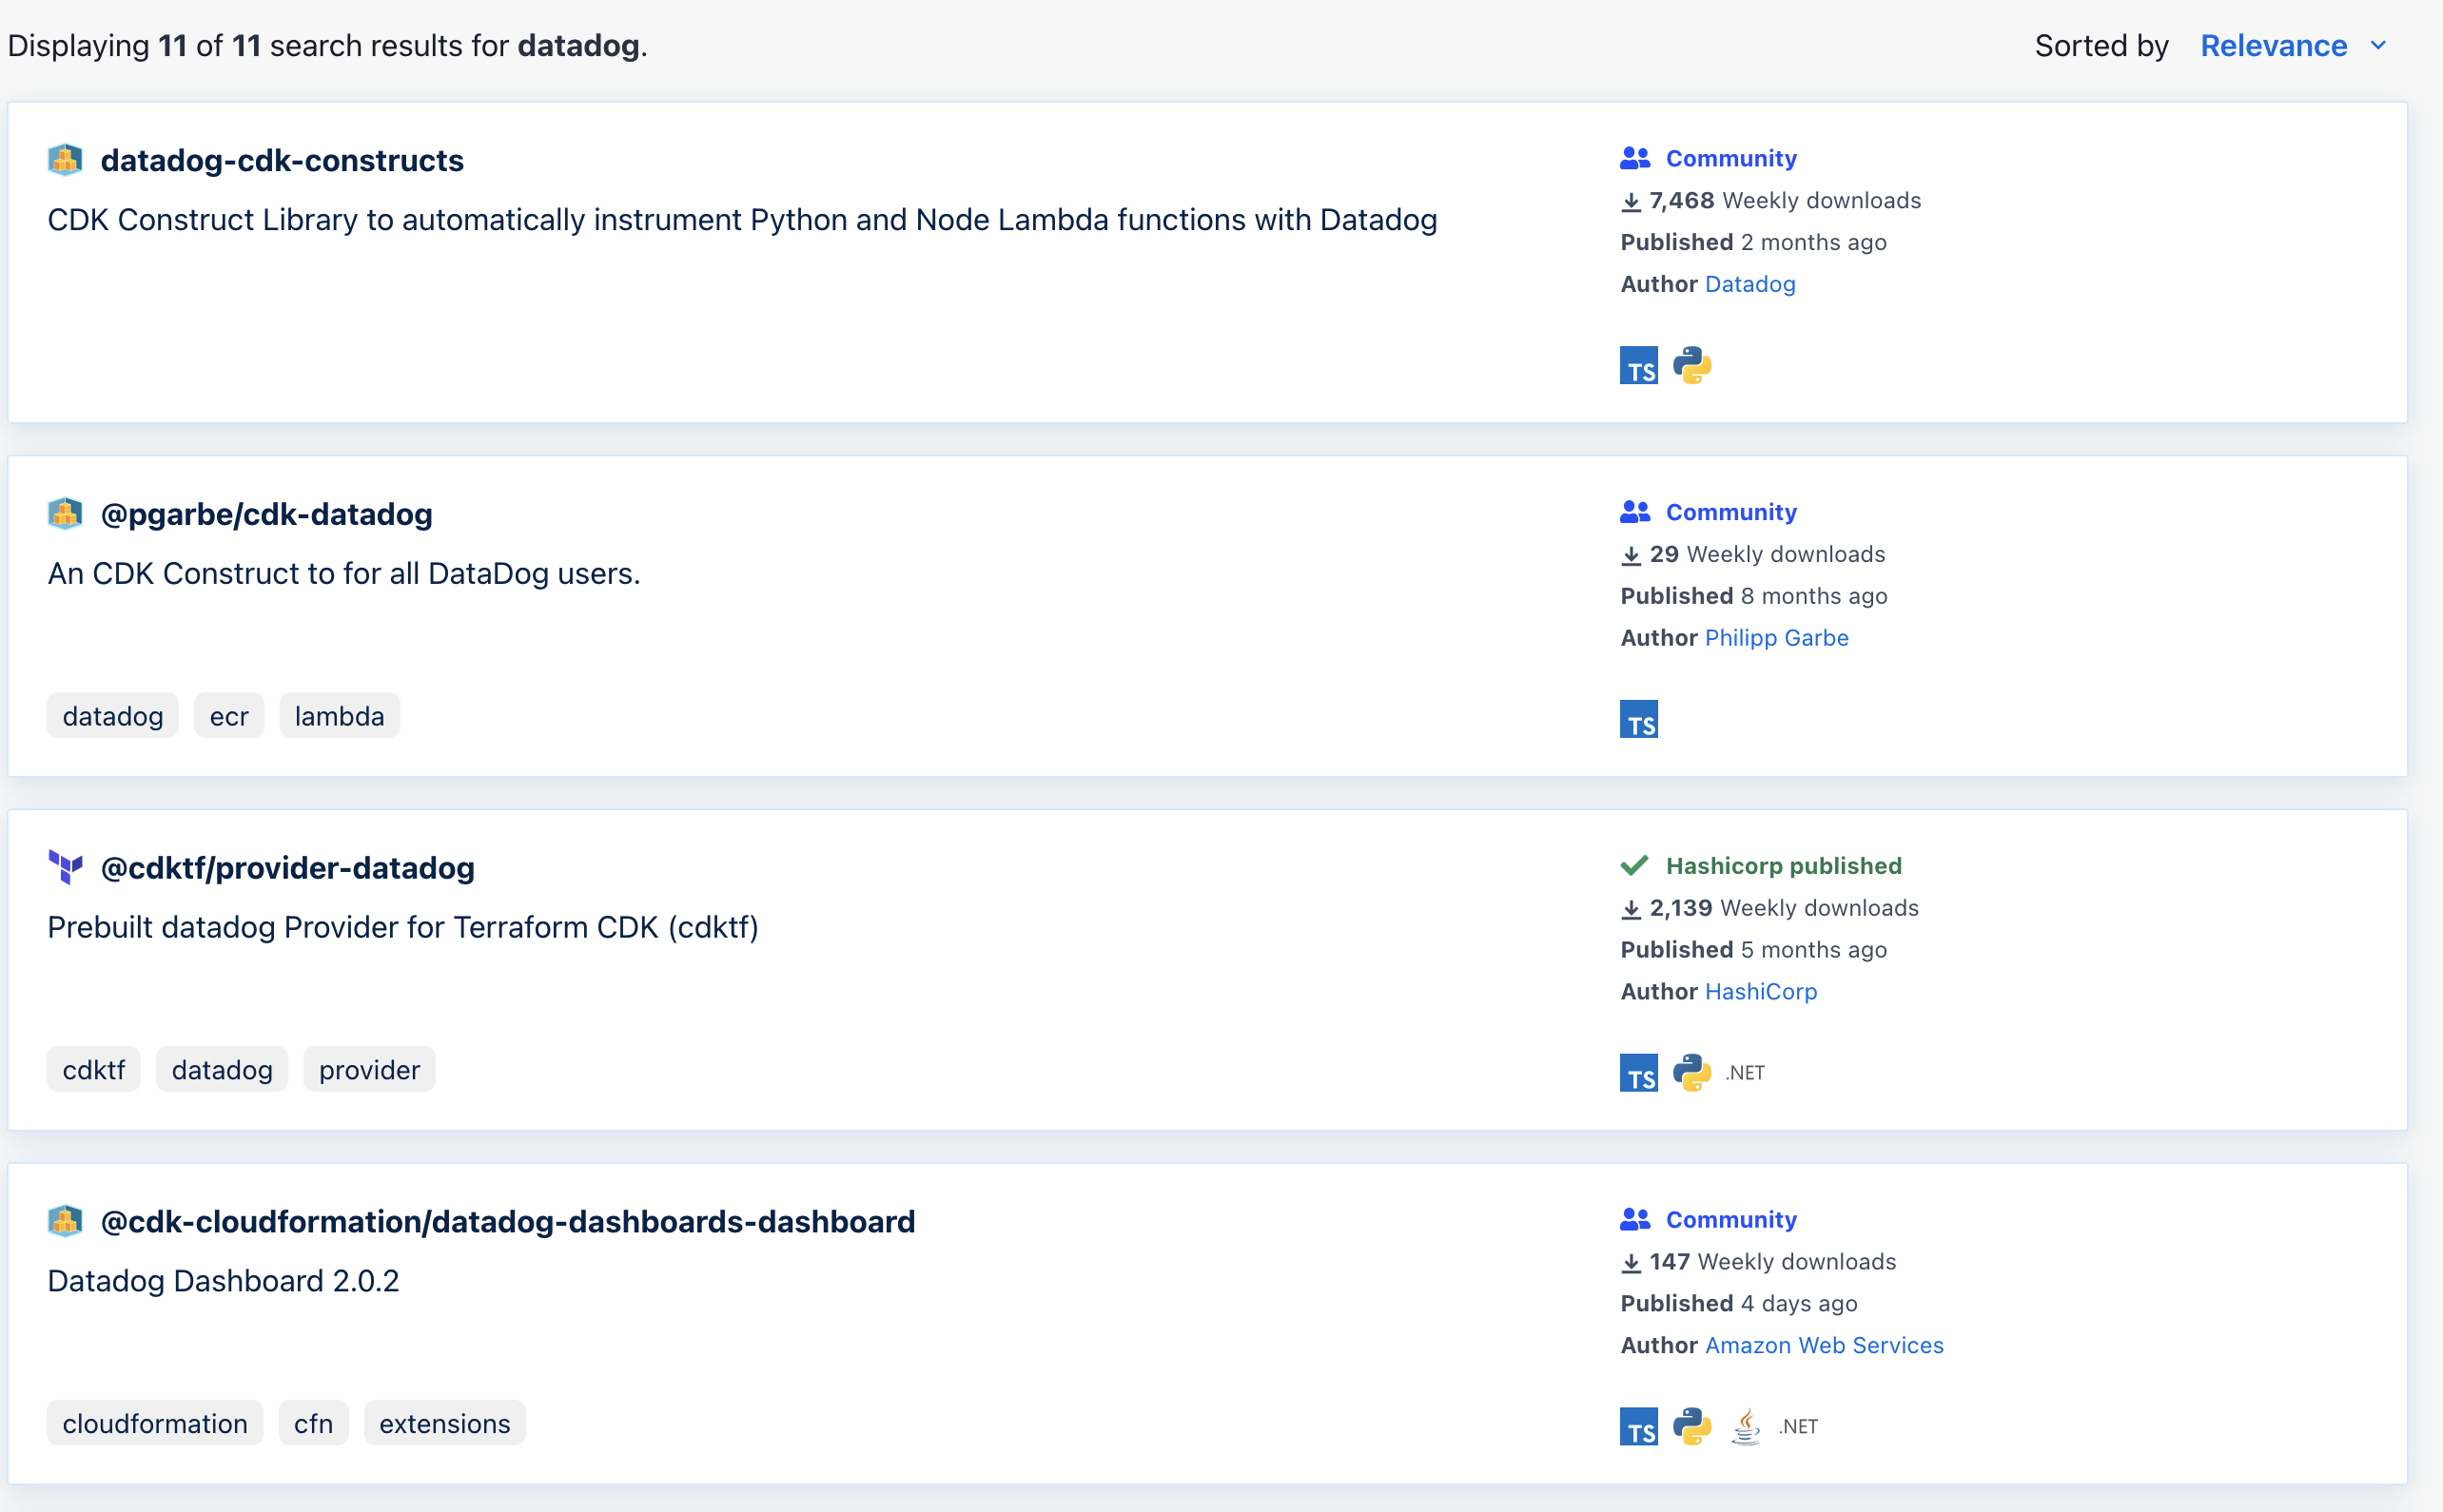The width and height of the screenshot is (2443, 1512).
Task: Click Python icon on @cdktf/provider-datadog card
Action: (x=1691, y=1072)
